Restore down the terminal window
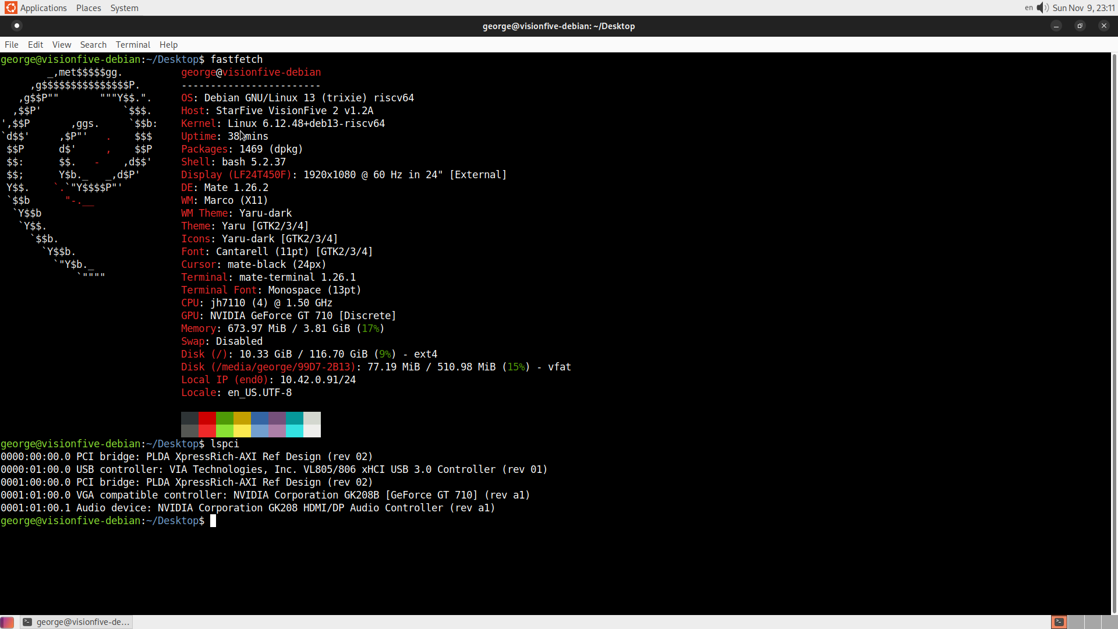1118x629 pixels. tap(1080, 26)
